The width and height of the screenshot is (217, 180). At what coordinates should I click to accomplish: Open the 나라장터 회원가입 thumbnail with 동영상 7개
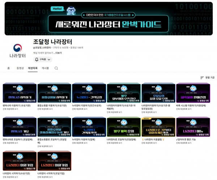pos(20,161)
